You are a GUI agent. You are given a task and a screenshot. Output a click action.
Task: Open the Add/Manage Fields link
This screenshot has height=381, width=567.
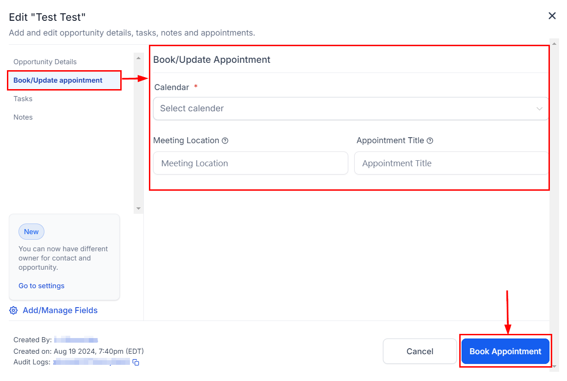click(x=60, y=310)
